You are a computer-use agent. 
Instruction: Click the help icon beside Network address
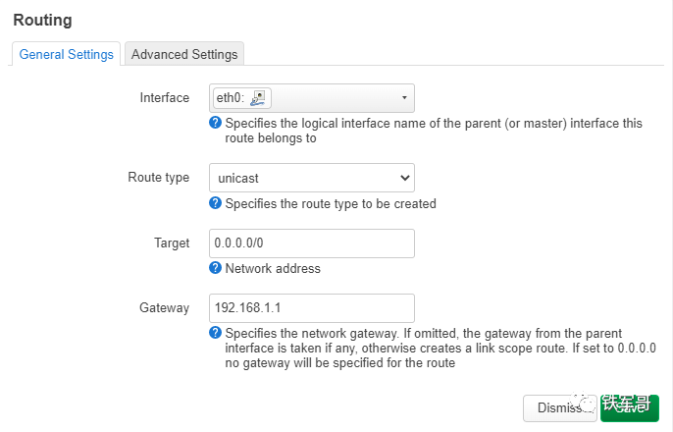coord(215,268)
